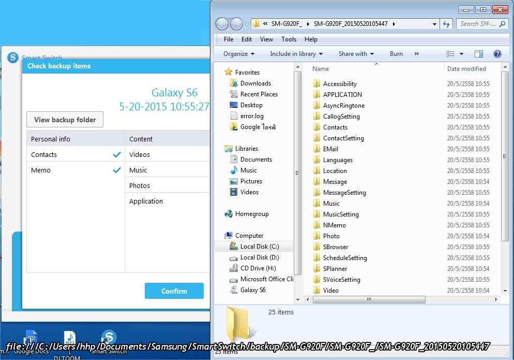
Task: Click the Google Drive icon in Favorites
Action: click(234, 126)
